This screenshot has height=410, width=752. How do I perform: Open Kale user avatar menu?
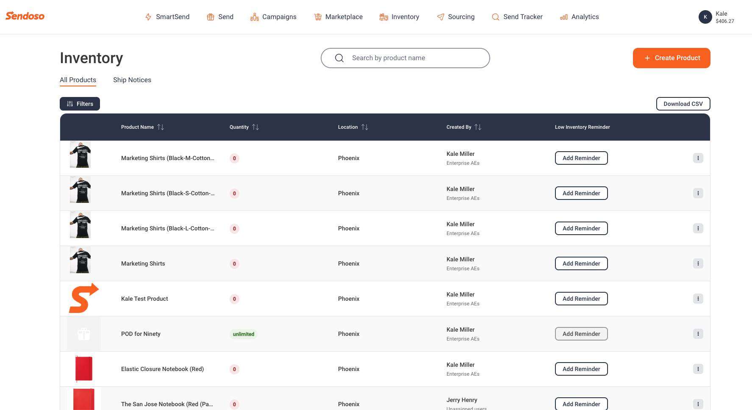pyautogui.click(x=705, y=17)
